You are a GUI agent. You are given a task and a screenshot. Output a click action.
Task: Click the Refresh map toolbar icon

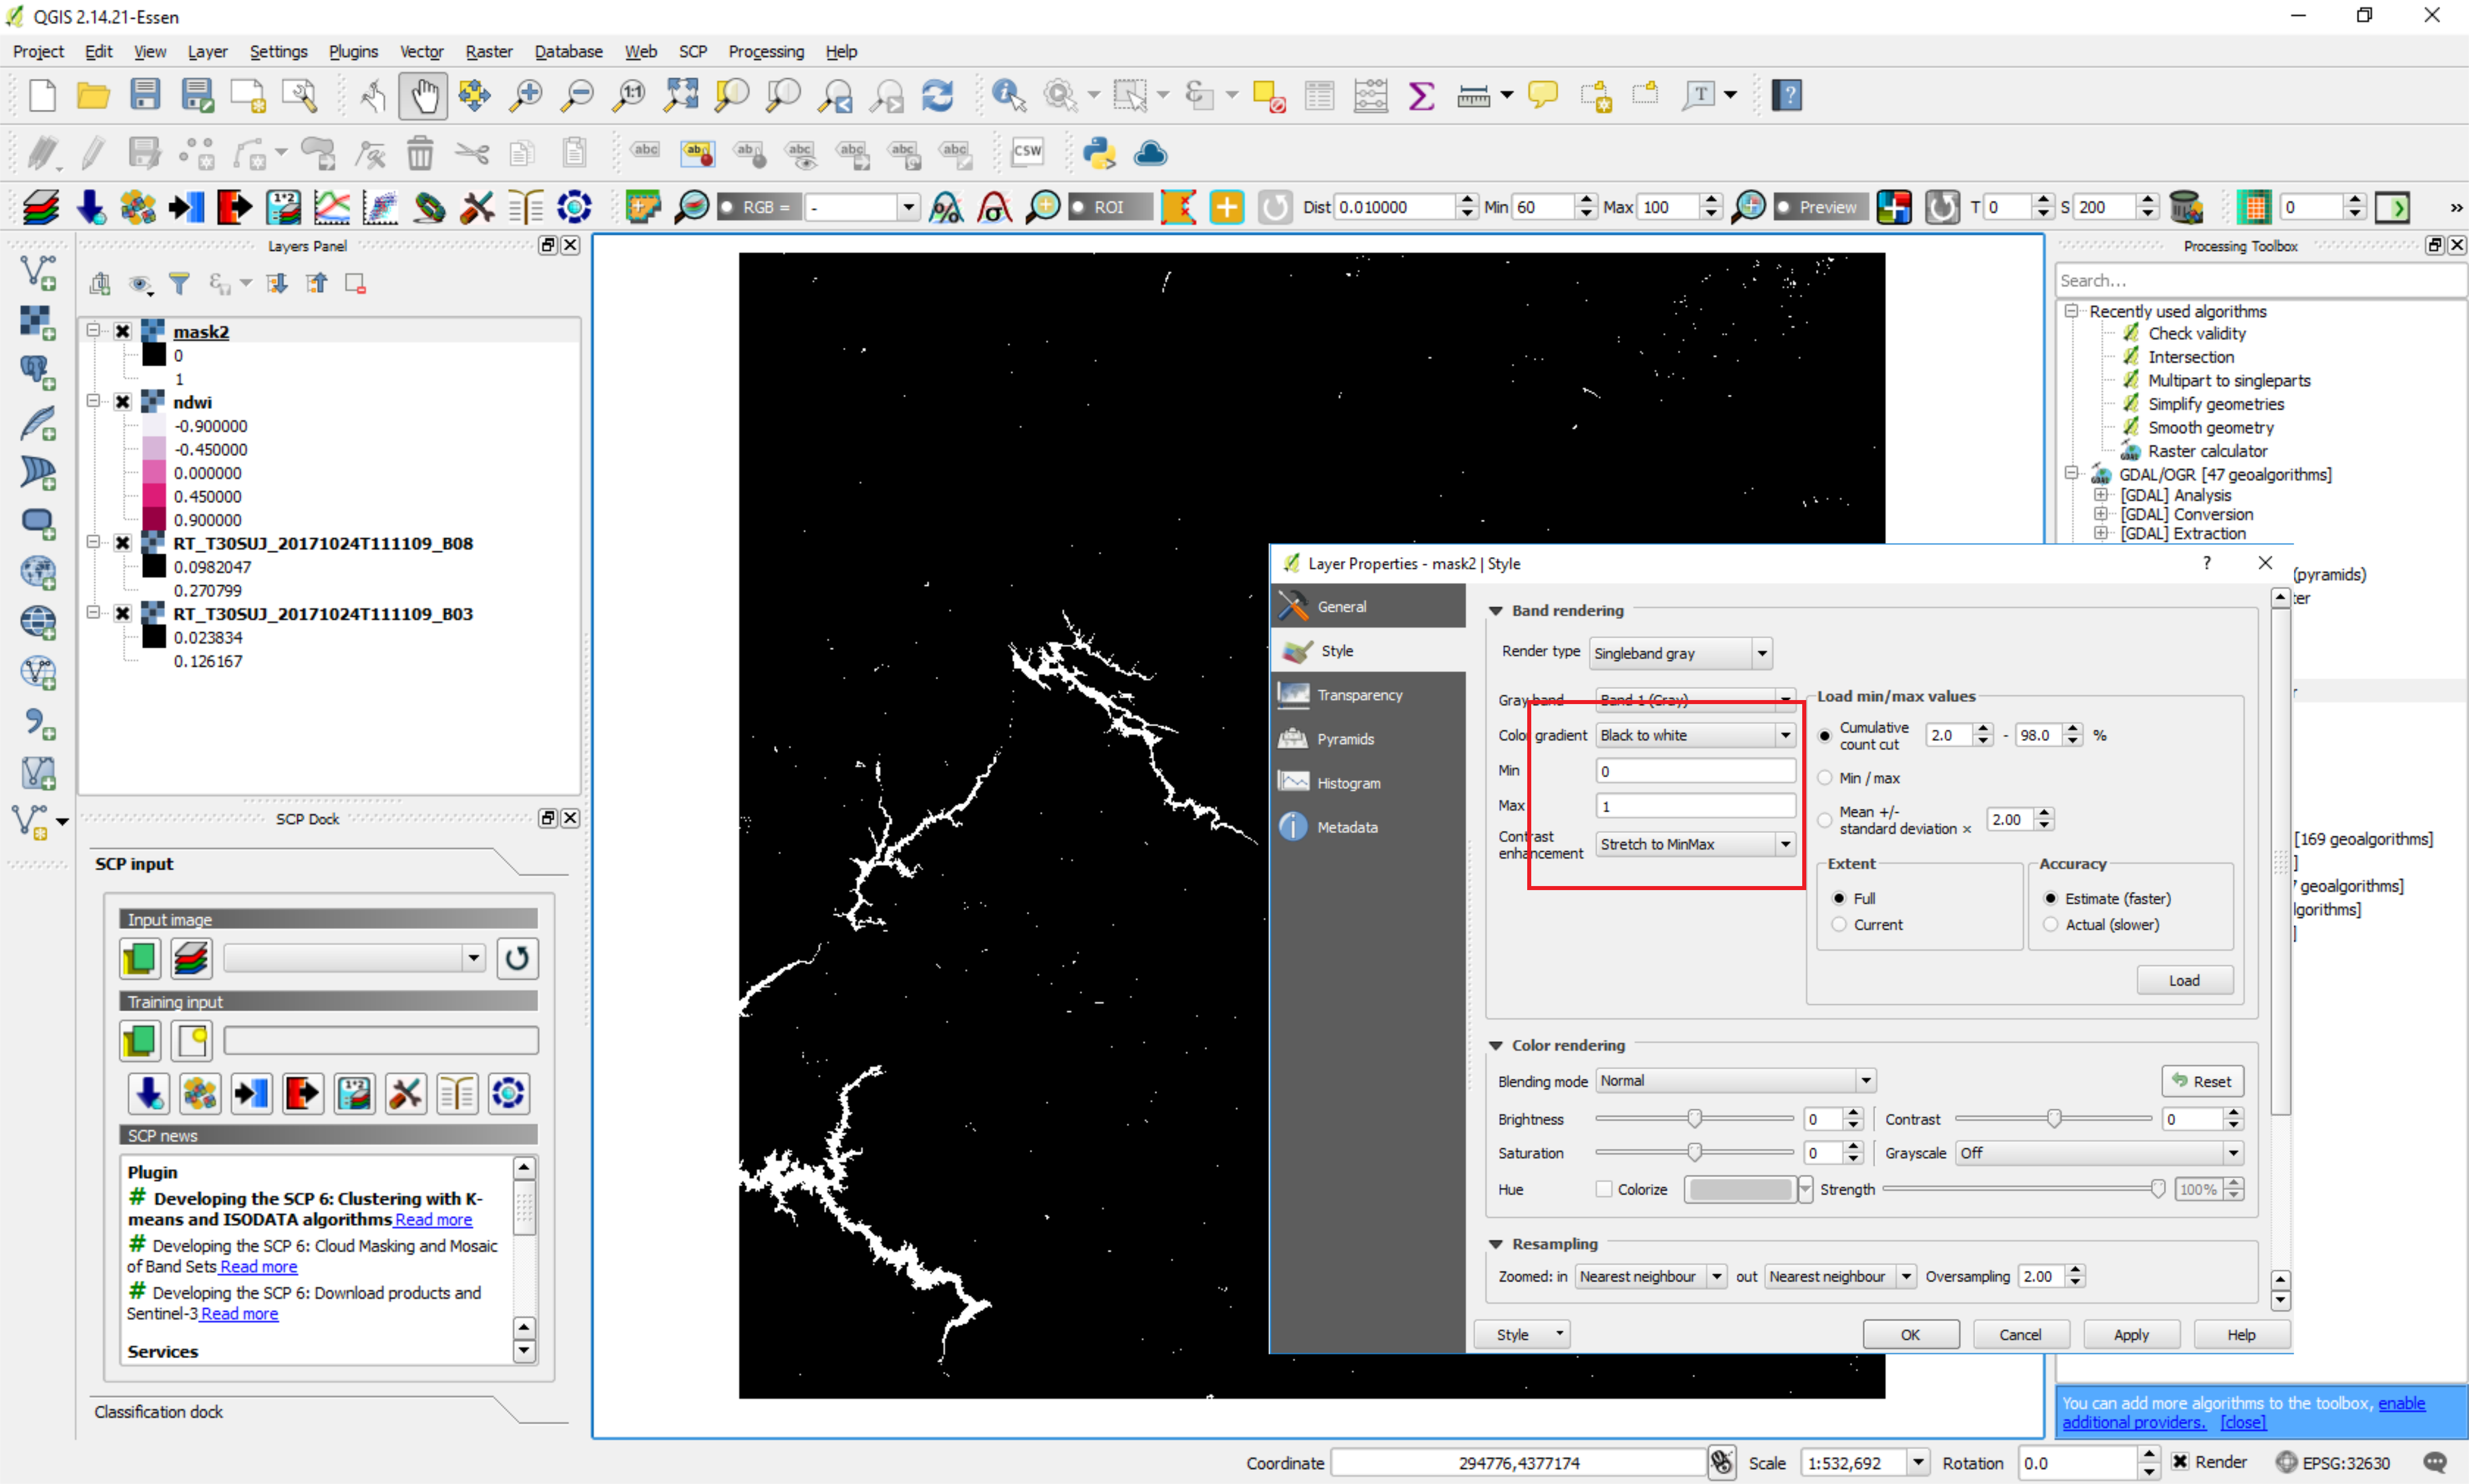pos(937,96)
